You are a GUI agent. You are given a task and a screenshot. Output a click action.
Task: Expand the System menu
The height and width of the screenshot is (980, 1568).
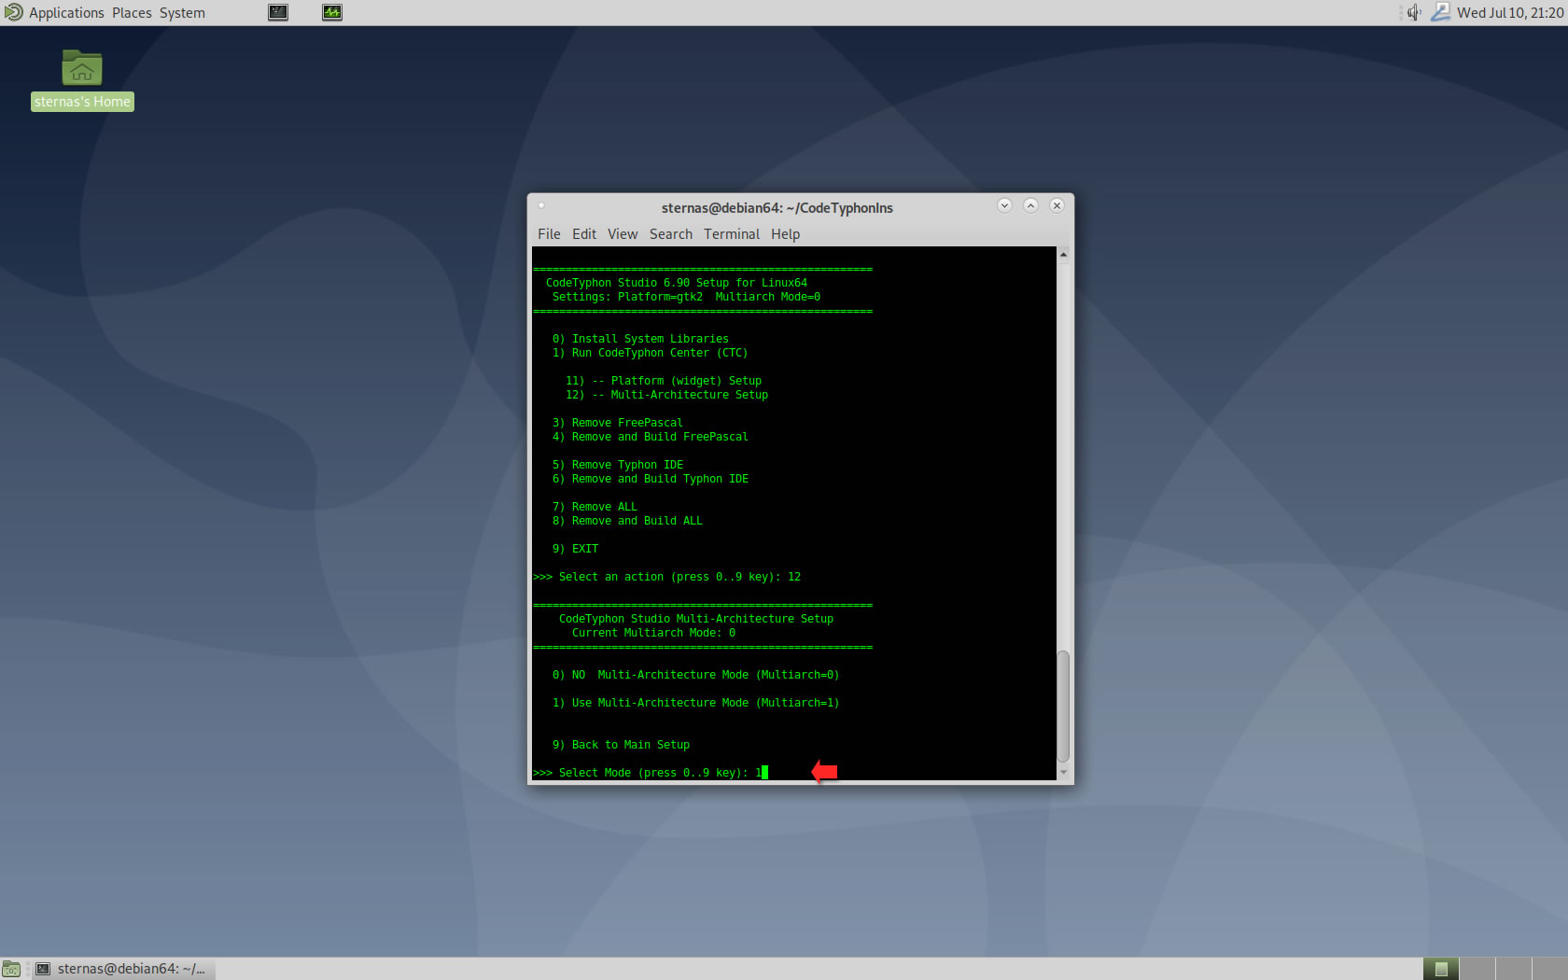(x=182, y=12)
